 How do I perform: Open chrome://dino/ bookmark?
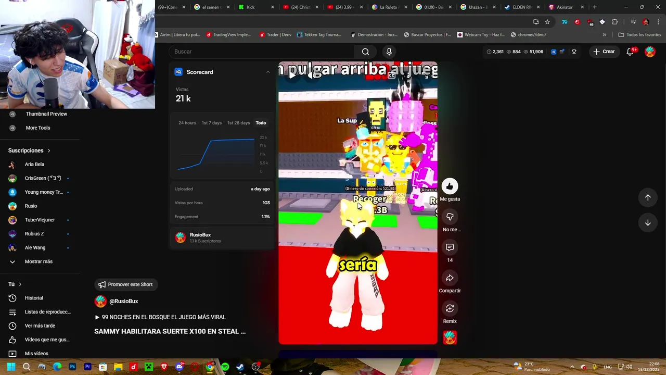529,35
